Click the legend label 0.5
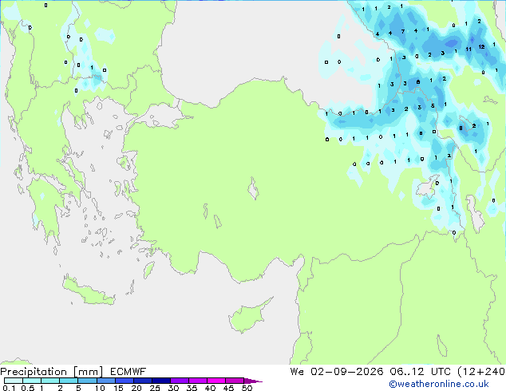Viewport: 506px width, 391px height. [27, 388]
